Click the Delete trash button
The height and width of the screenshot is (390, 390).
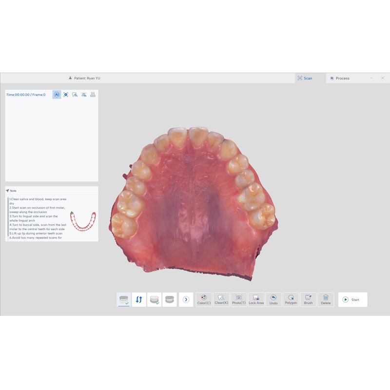[x=326, y=299]
